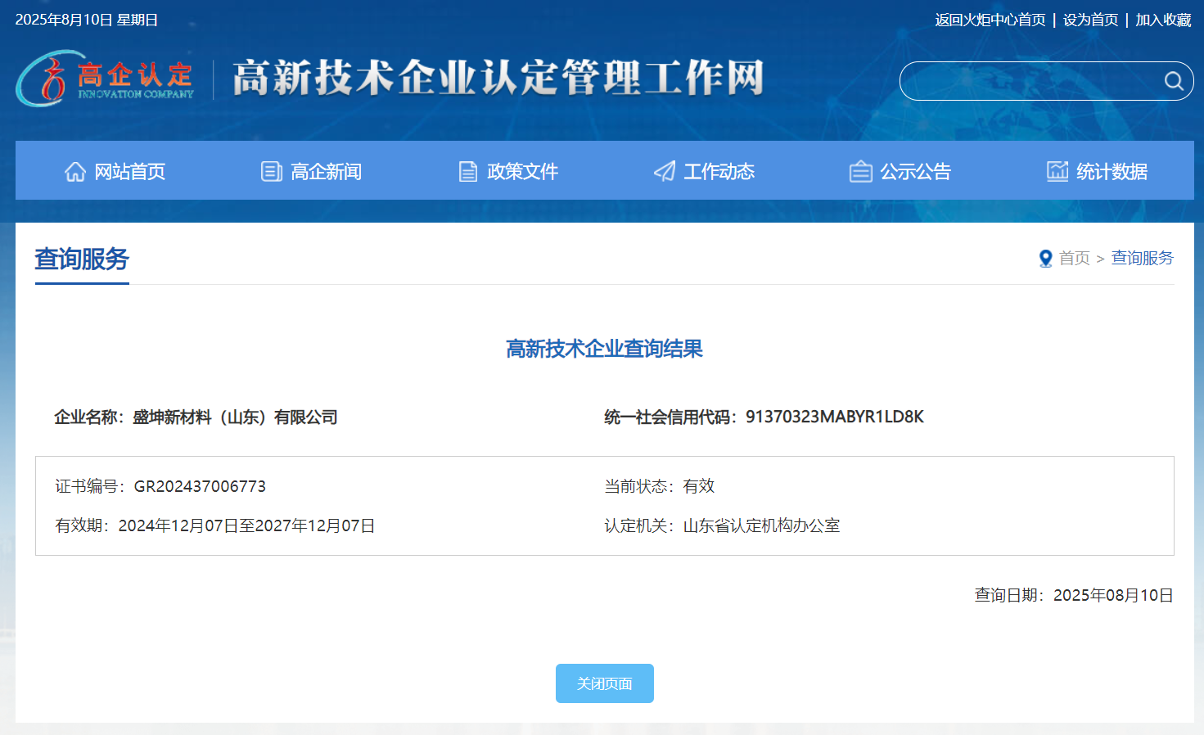This screenshot has height=735, width=1204.
Task: Click certificate number GR202437006773
Action: 200,486
